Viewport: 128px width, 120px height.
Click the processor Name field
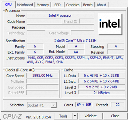[x=60, y=15]
